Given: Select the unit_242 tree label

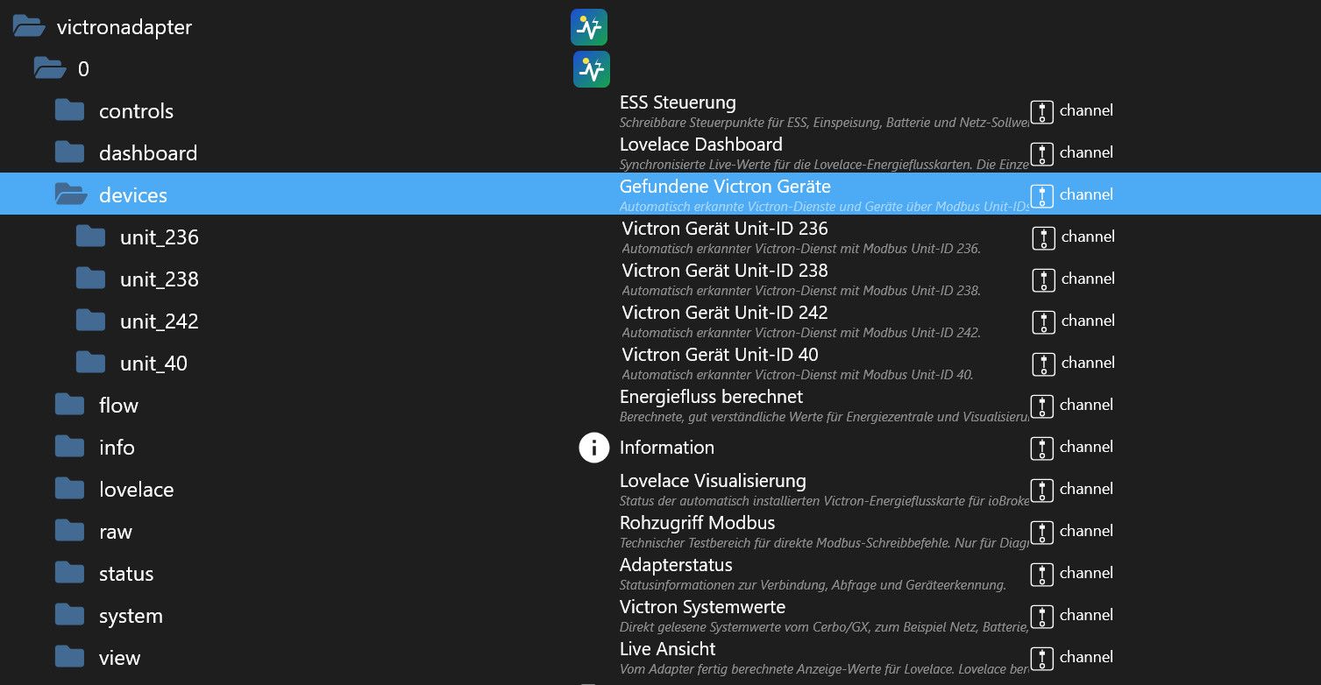Looking at the screenshot, I should point(160,321).
